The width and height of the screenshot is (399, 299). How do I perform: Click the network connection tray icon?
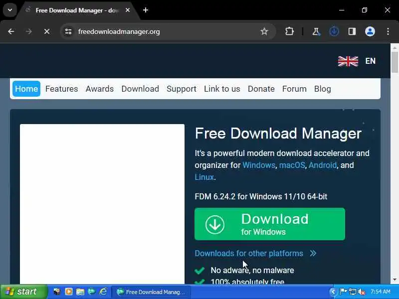pyautogui.click(x=353, y=292)
